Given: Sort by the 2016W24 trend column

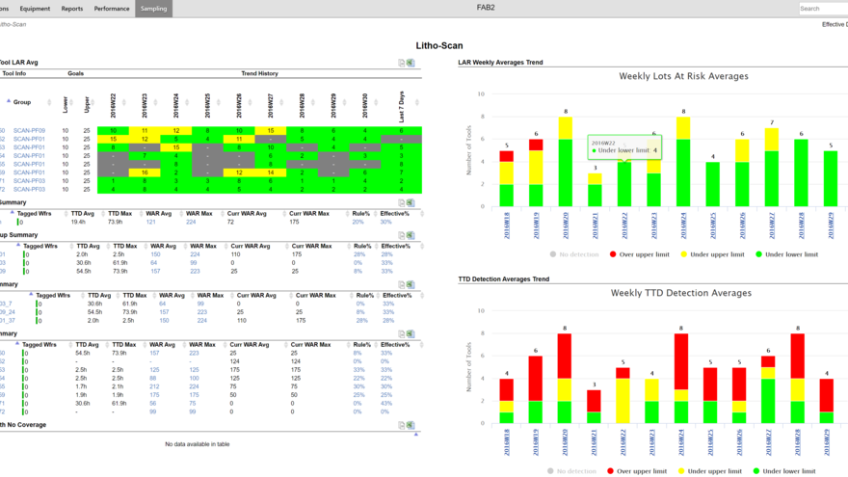Looking at the screenshot, I should 175,105.
